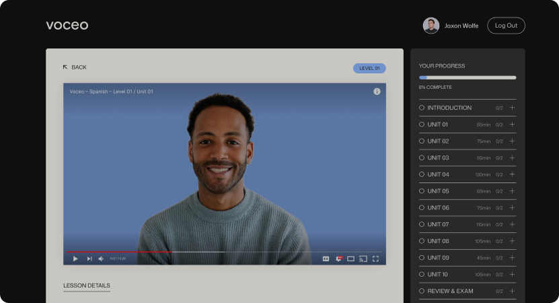This screenshot has height=303, width=559.
Task: Open the Lesson Details tab
Action: [x=87, y=285]
